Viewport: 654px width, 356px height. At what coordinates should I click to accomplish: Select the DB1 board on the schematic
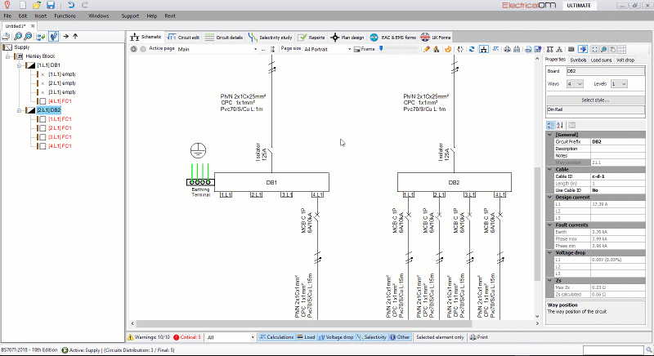tap(271, 182)
